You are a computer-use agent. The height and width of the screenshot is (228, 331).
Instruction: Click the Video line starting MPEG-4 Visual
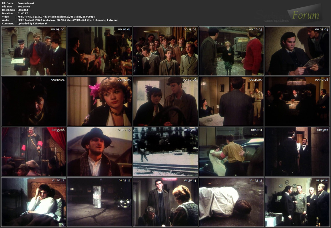point(56,17)
